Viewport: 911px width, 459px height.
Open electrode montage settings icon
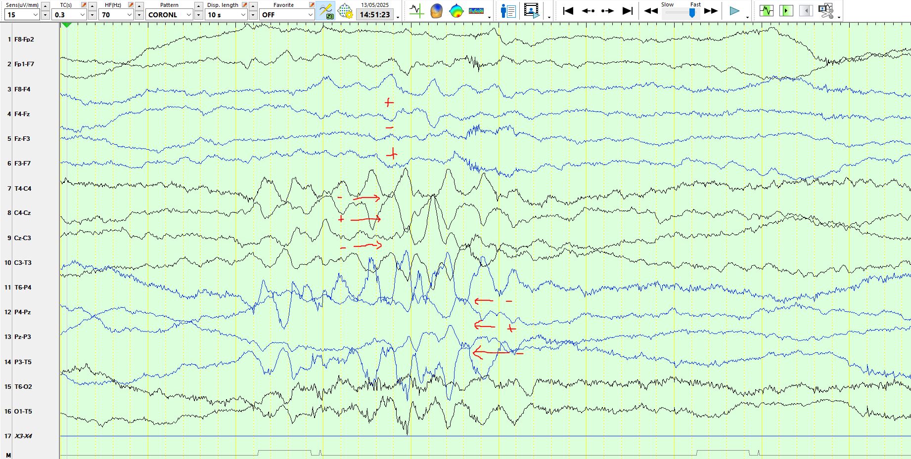pos(345,10)
